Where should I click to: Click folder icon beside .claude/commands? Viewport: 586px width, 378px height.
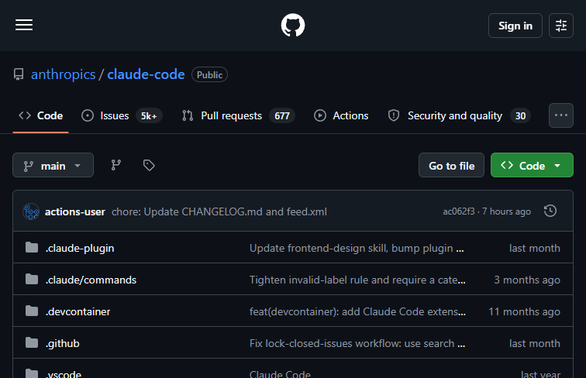(32, 279)
